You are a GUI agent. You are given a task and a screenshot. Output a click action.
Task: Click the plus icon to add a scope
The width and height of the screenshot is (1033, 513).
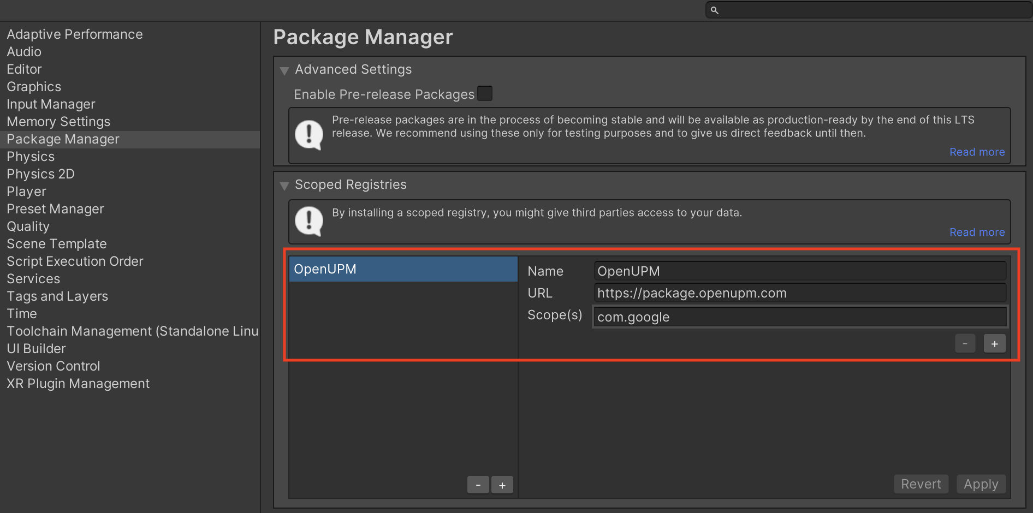click(x=994, y=343)
